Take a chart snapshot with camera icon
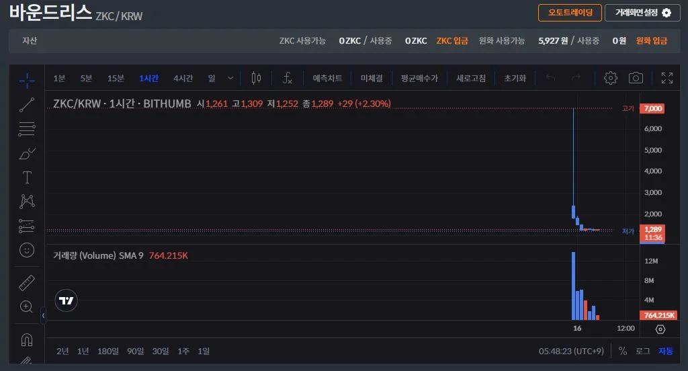Screen dimensions: 688x371 636,78
